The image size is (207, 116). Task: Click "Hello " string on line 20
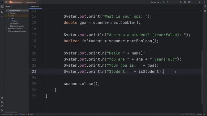click(x=116, y=53)
